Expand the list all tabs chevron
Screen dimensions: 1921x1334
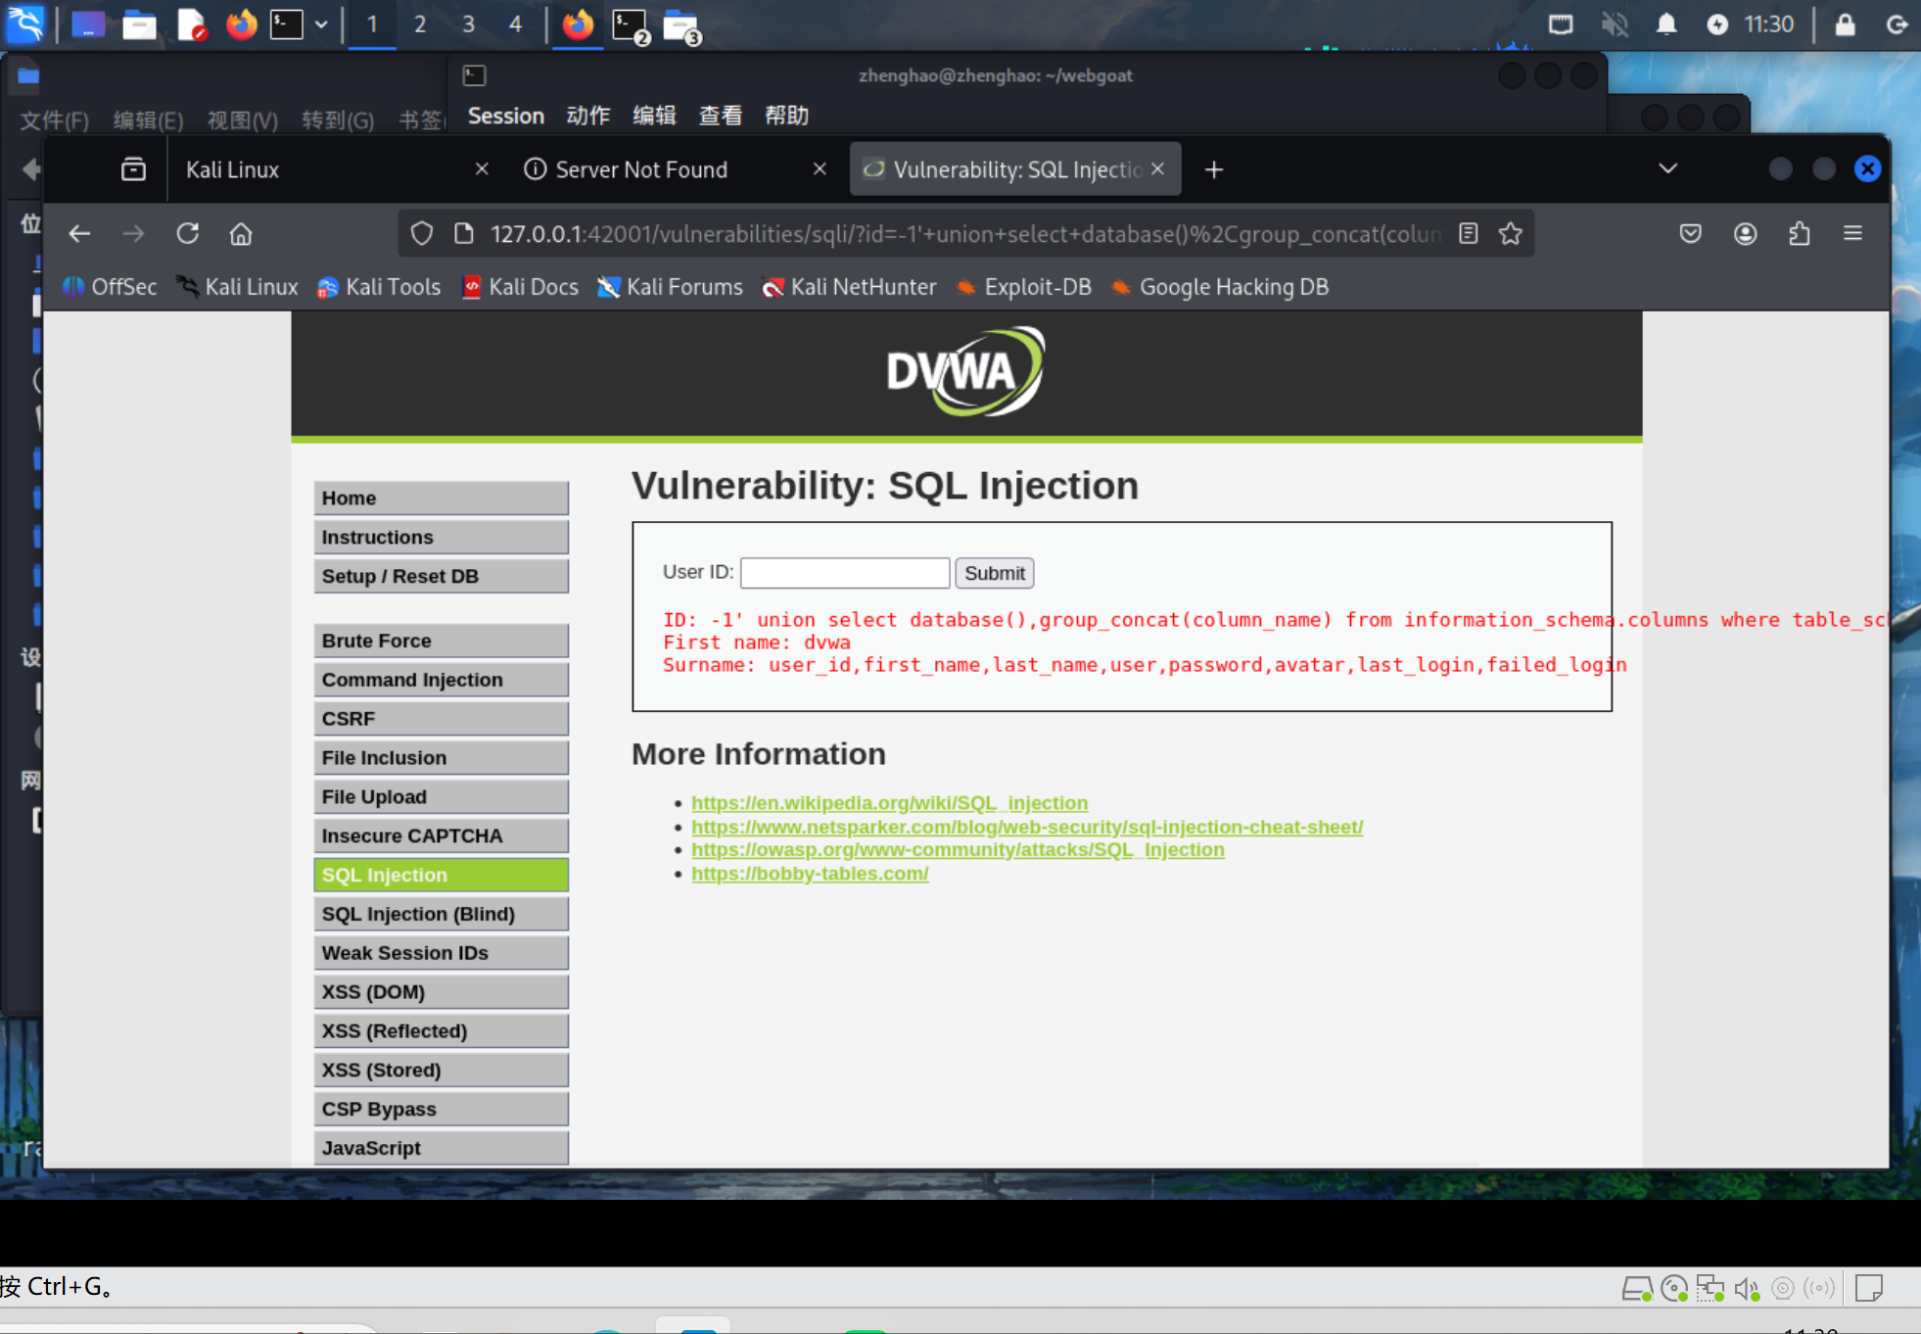1667,169
